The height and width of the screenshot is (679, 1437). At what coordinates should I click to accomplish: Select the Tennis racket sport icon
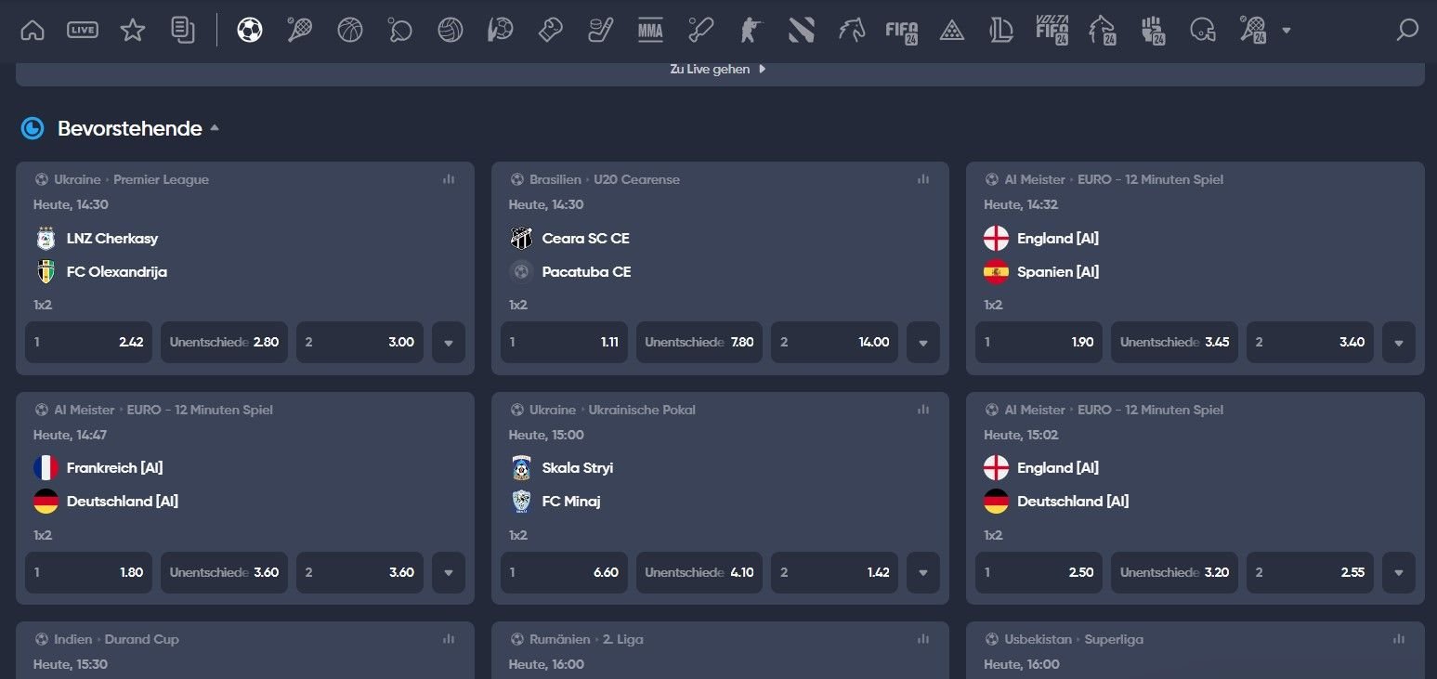pos(300,31)
